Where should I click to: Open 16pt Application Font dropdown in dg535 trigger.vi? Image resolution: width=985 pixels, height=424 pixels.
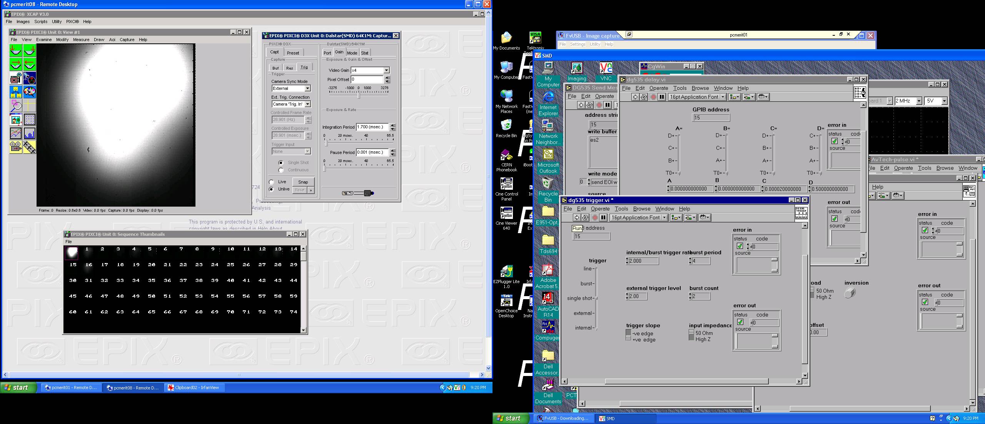pyautogui.click(x=639, y=218)
